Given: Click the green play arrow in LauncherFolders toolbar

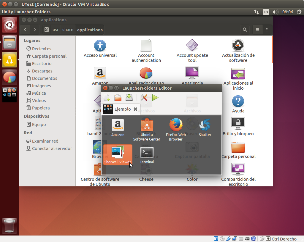Looking at the screenshot, I should point(155,98).
